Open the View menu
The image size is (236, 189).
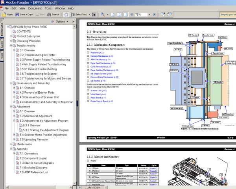(x=22, y=8)
